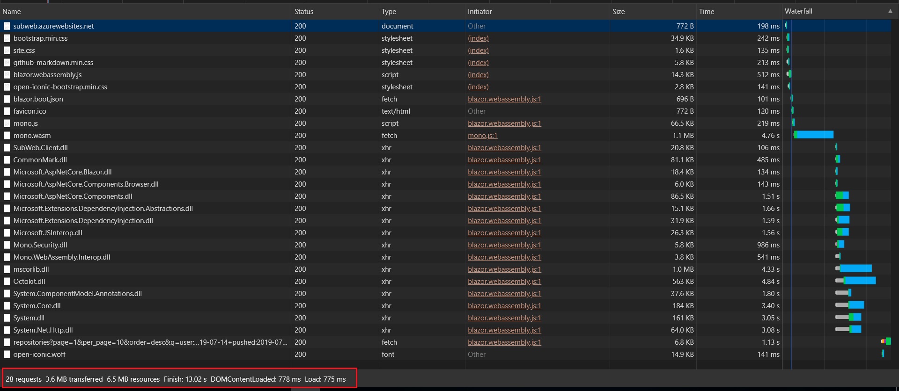Screen dimensions: 899x391
Task: Click the file icon beside System.dll
Action: [7, 318]
